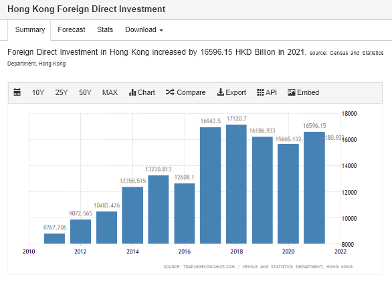Click the bar labeled 9872.565
Screen dimensions: 392x291
(x=80, y=231)
